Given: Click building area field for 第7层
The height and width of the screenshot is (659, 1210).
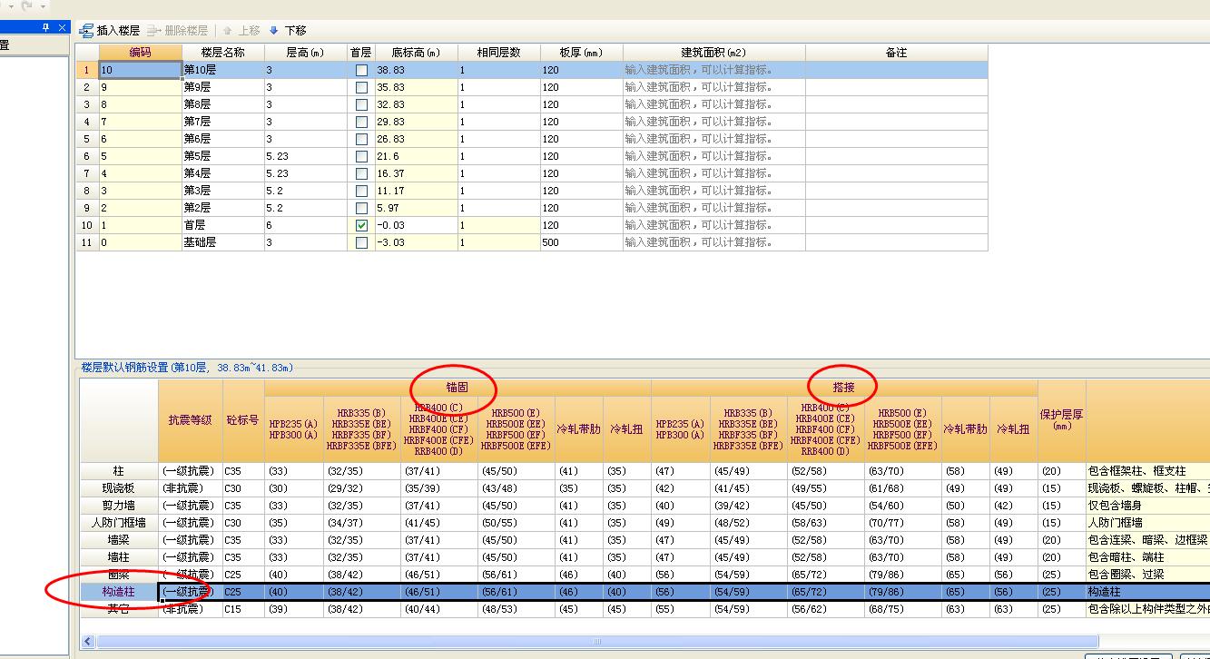Looking at the screenshot, I should [x=713, y=122].
